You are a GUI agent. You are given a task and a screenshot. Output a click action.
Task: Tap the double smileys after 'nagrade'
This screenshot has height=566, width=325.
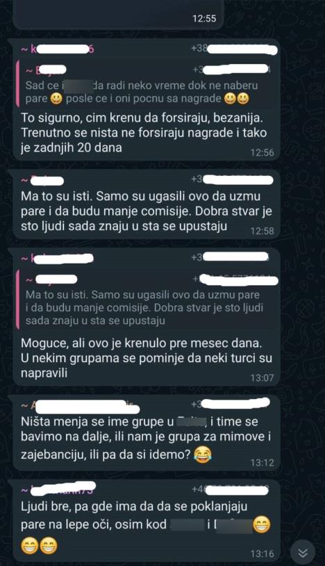(x=236, y=99)
